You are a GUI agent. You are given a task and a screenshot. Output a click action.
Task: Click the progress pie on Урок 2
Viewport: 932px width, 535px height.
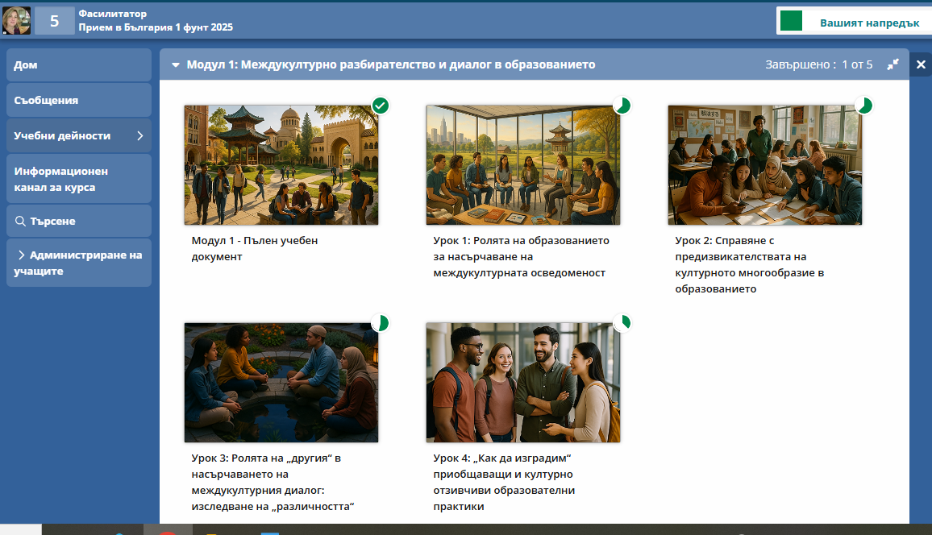click(x=863, y=106)
